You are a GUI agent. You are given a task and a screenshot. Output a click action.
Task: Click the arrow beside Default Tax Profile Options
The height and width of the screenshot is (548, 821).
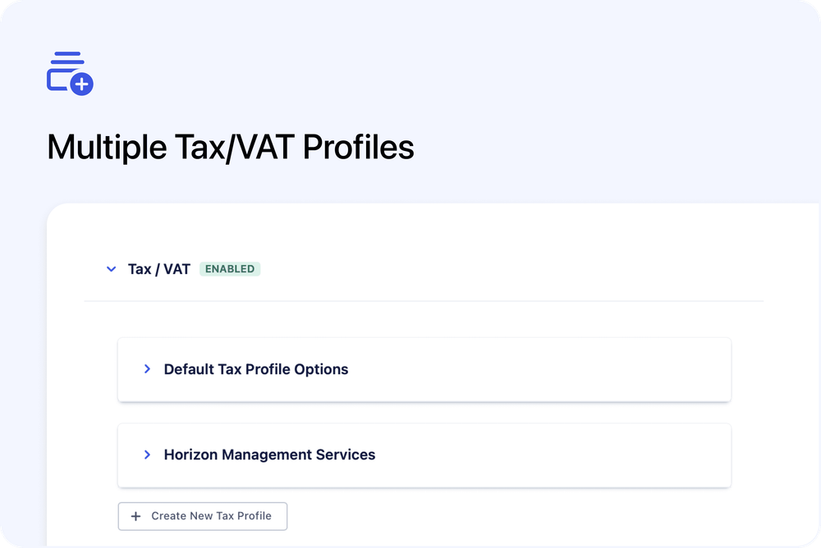coord(148,369)
